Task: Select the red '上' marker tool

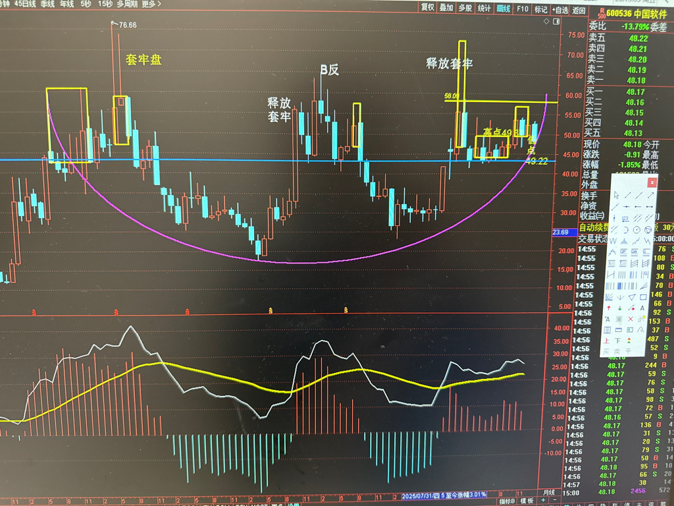Action: tap(606, 341)
